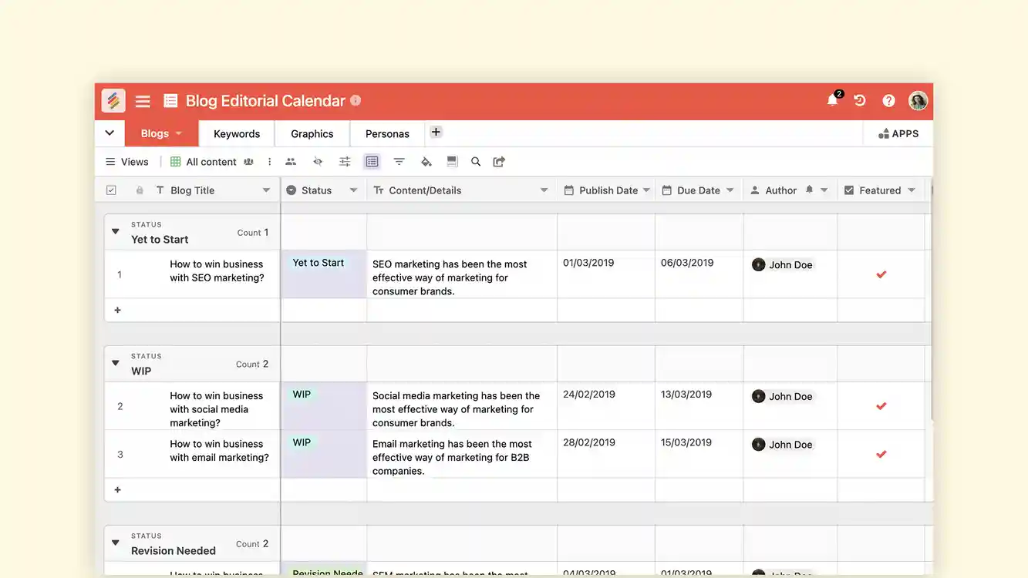
Task: Click the sort icon in the toolbar
Action: (x=399, y=161)
